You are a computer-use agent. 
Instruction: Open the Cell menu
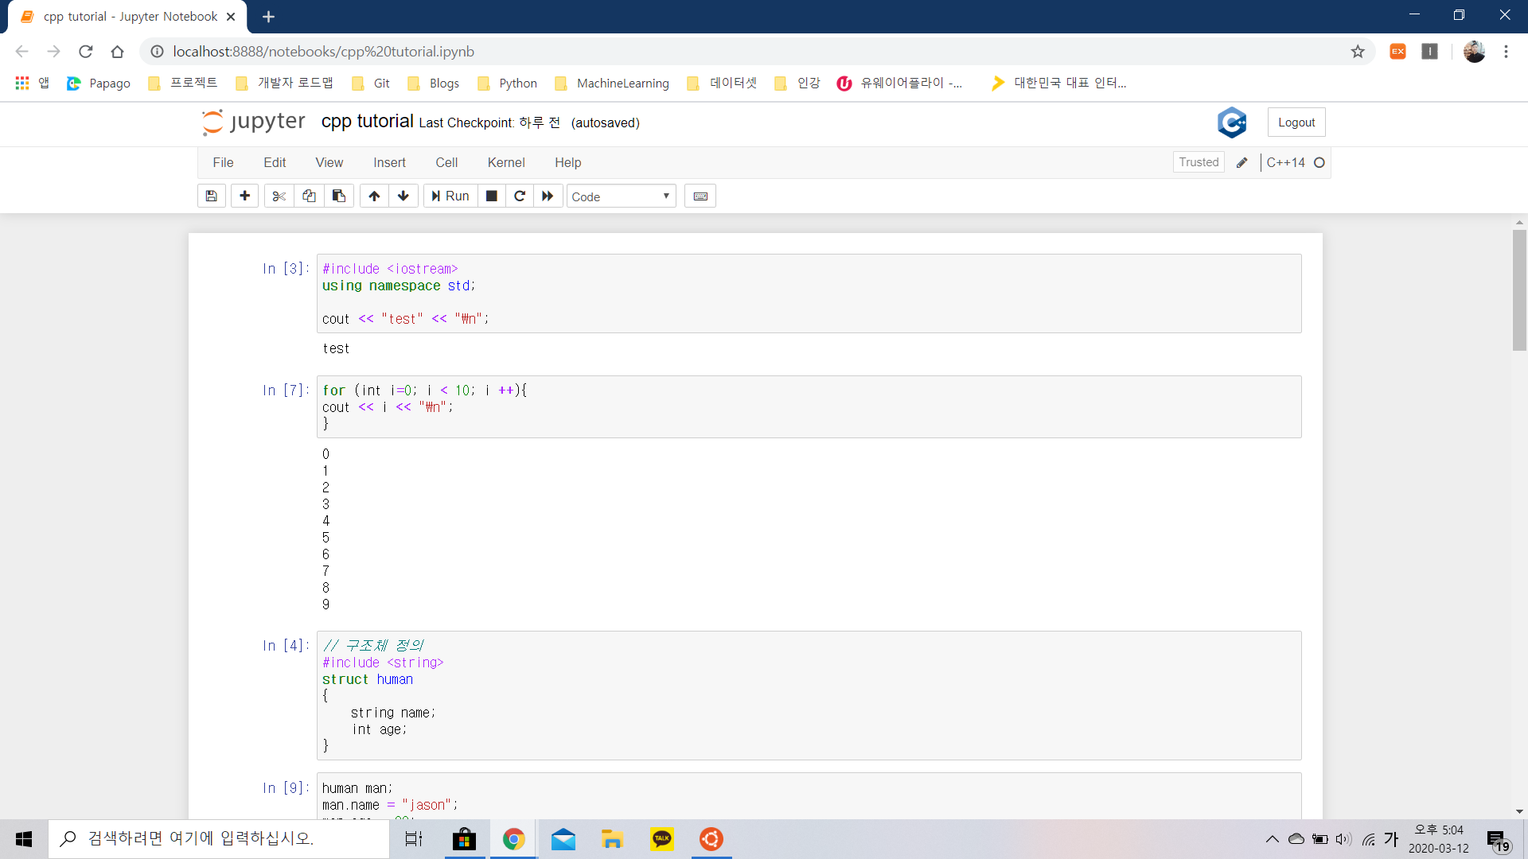coord(446,162)
